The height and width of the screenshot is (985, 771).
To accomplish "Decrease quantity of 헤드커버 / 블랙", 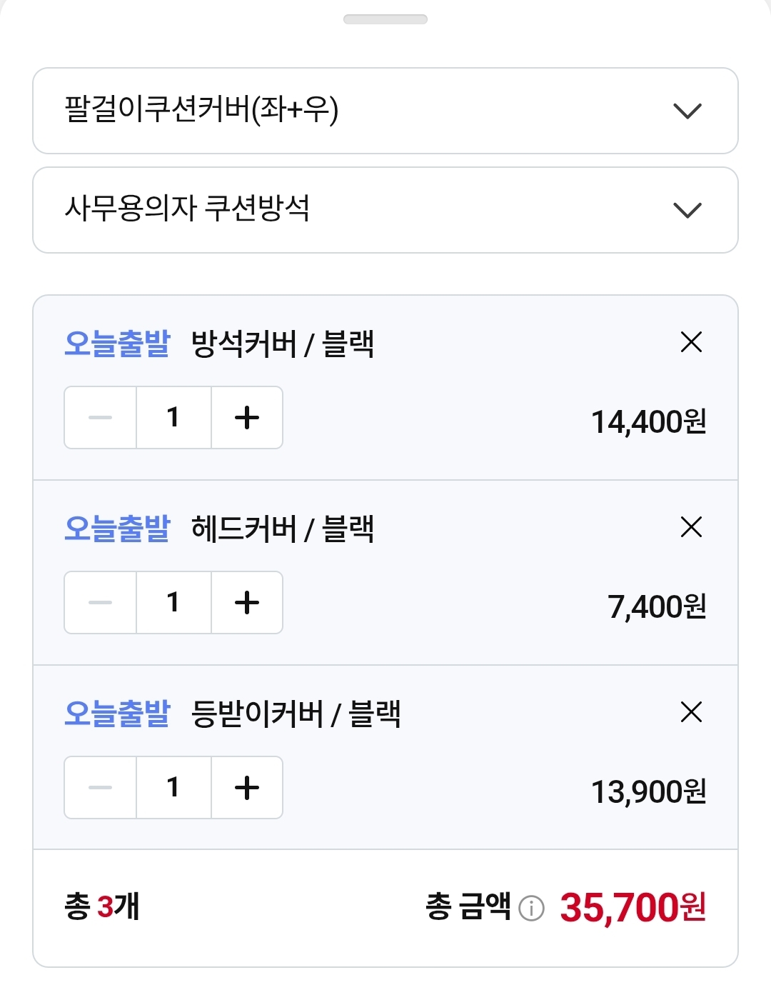I will 101,602.
